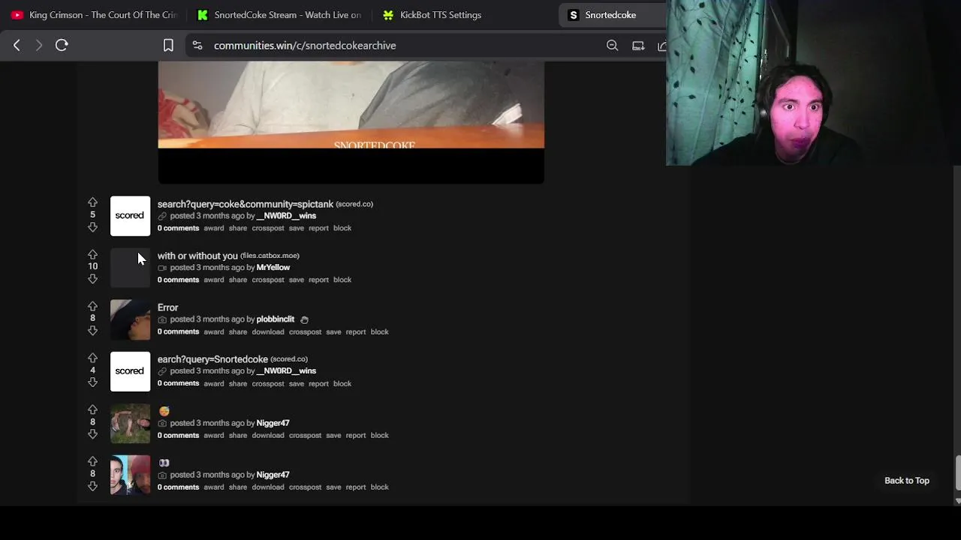
Task: Crosspost the 'earch?query=Snortedcoke' post
Action: pos(268,383)
